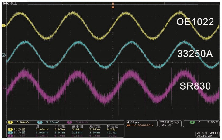The width and height of the screenshot is (222, 140).
Task: Click the OE1022 waveform label
Action: click(195, 22)
